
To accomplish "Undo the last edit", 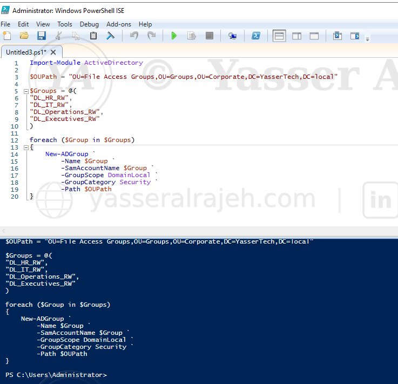I will [x=134, y=36].
